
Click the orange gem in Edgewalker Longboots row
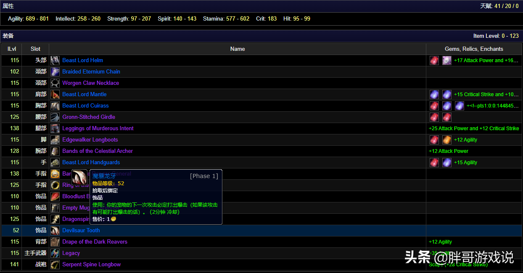pyautogui.click(x=447, y=140)
